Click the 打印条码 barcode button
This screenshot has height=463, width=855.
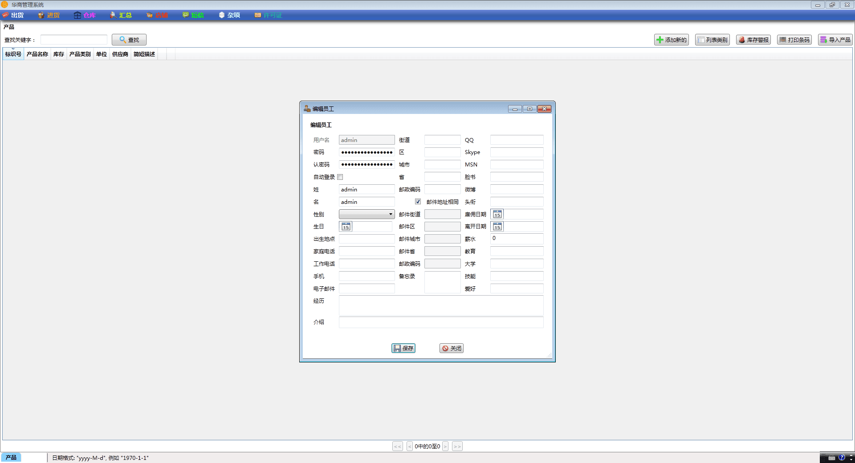[794, 40]
